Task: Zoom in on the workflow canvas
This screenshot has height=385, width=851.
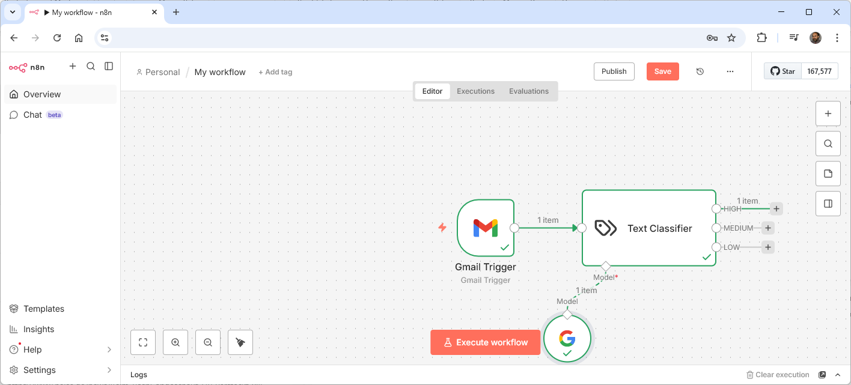Action: [x=175, y=342]
